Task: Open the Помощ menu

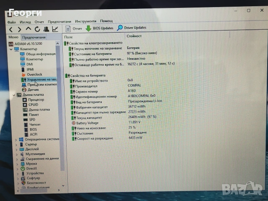Action: pyautogui.click(x=106, y=21)
